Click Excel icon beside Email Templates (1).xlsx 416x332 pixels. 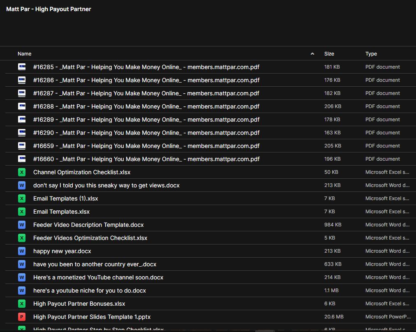pyautogui.click(x=22, y=198)
